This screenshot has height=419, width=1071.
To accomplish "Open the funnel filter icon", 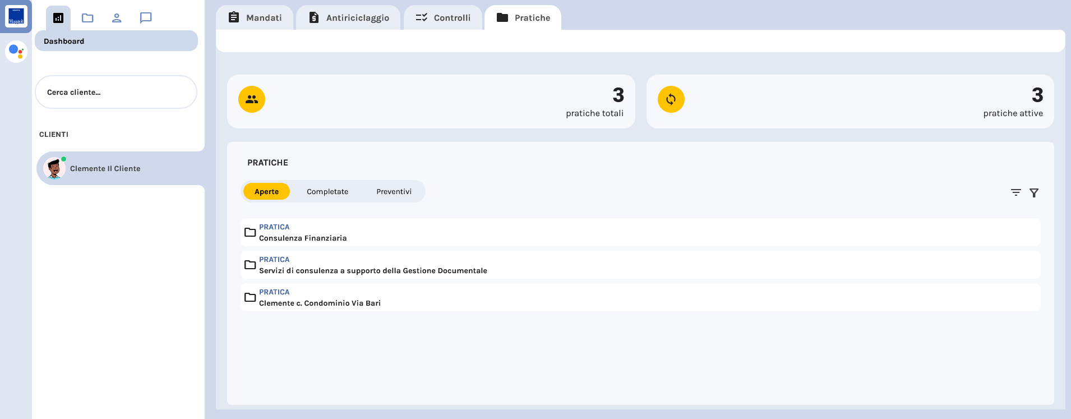I will [x=1034, y=192].
